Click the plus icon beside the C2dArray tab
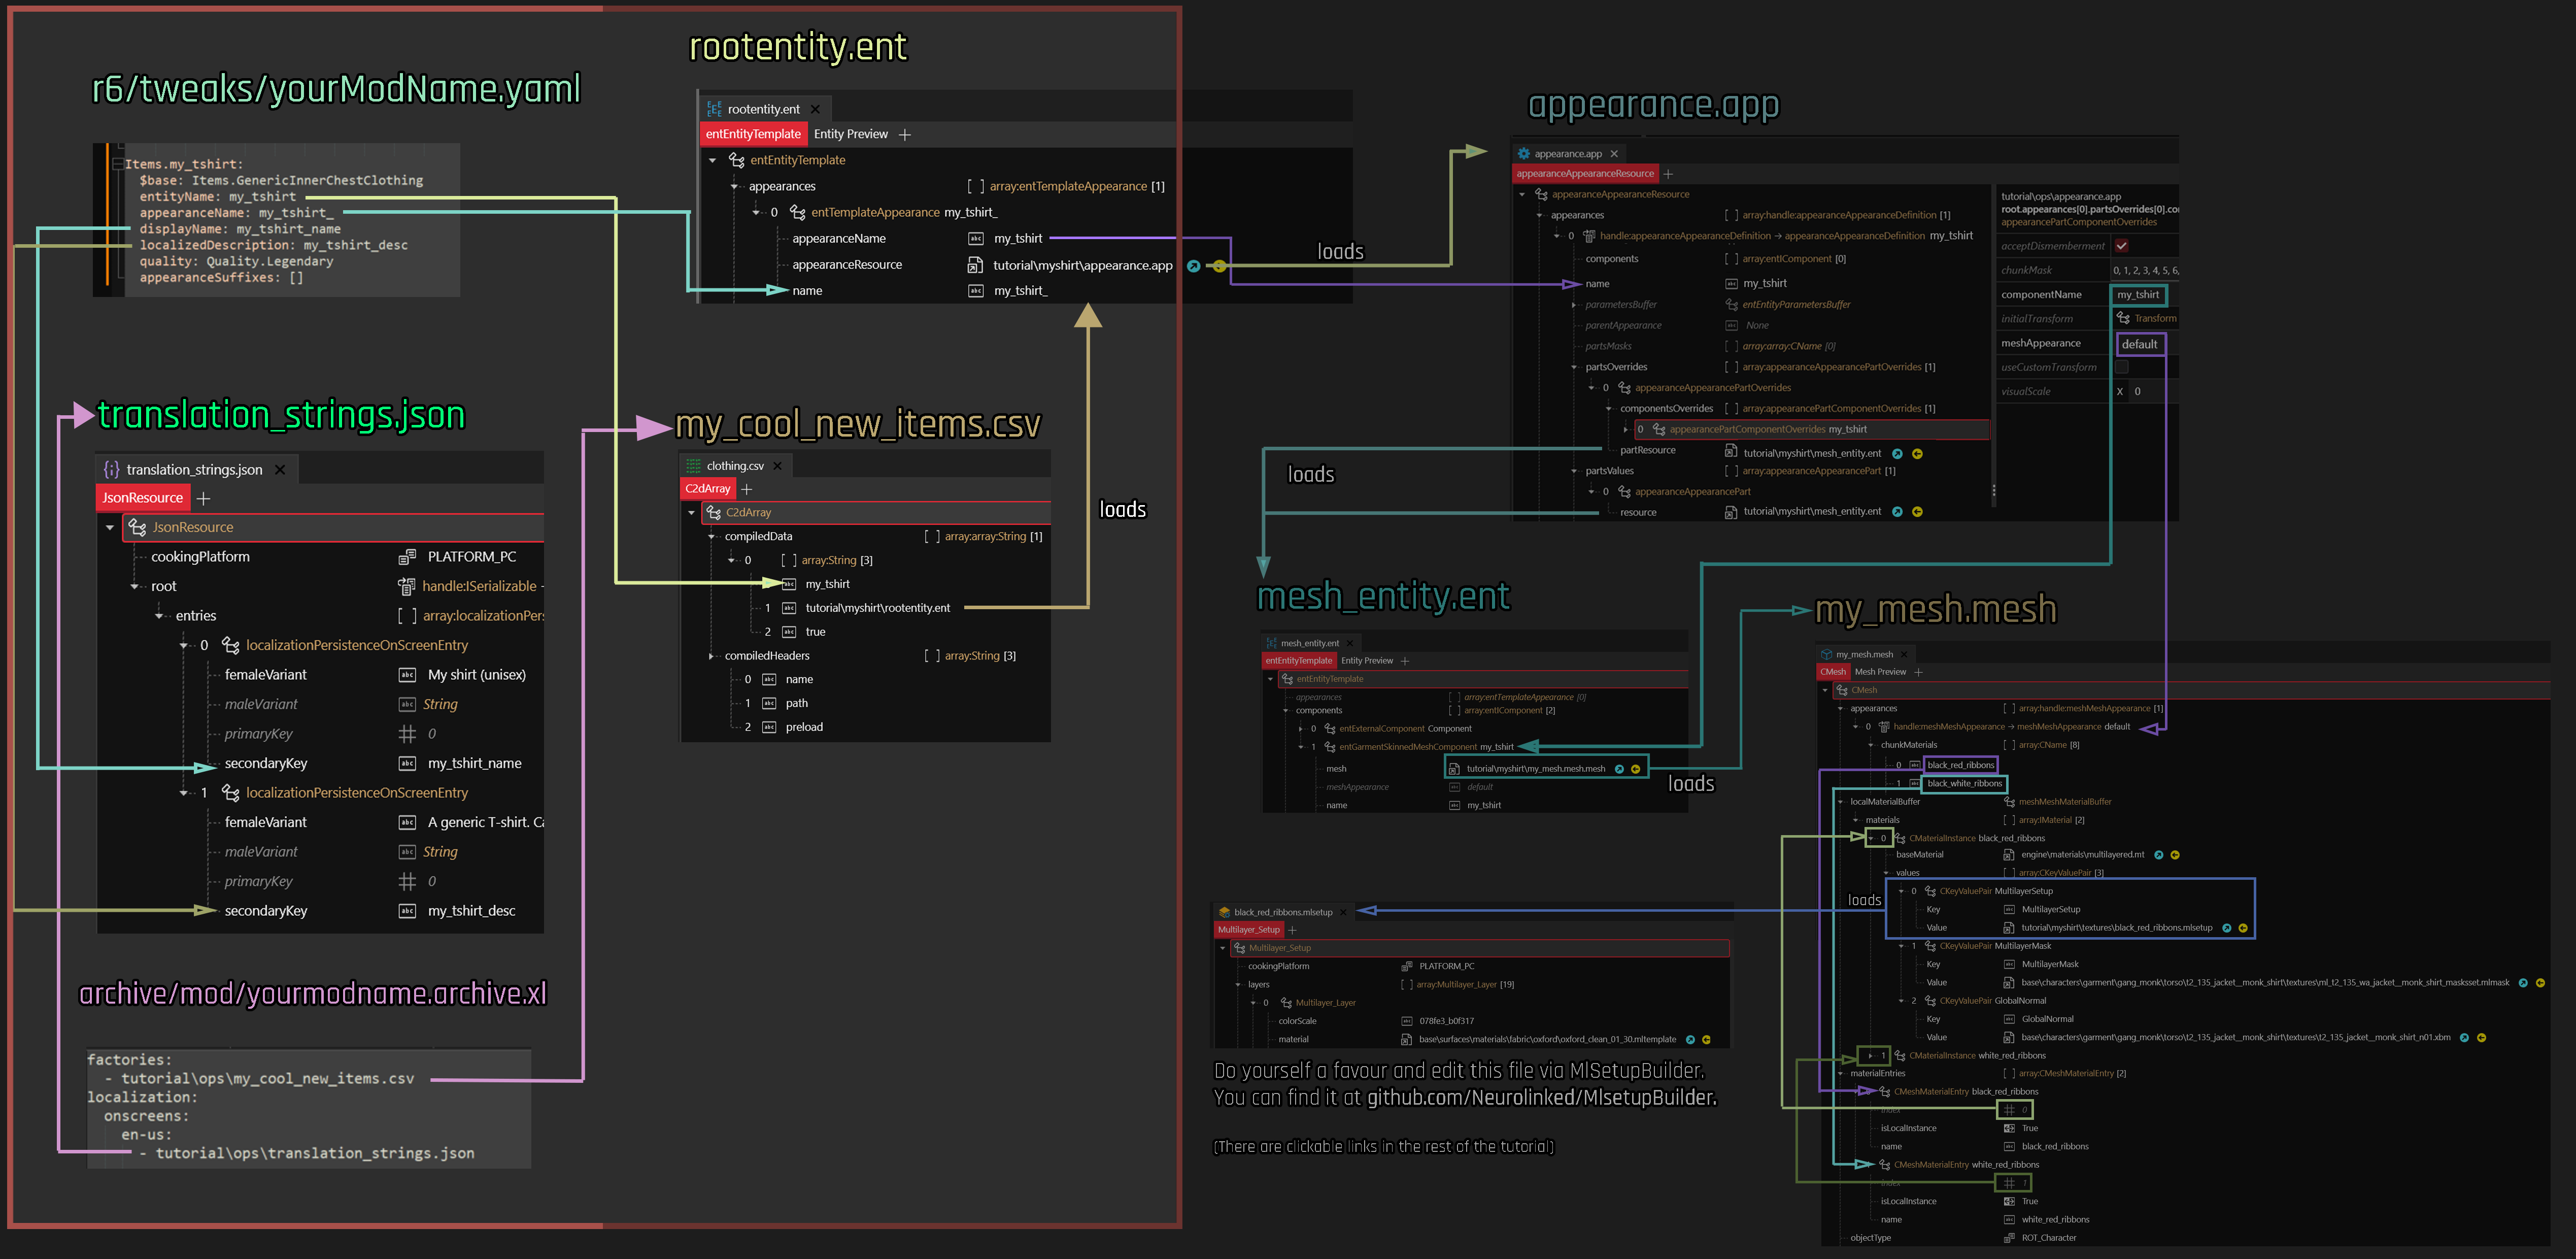This screenshot has width=2576, height=1259. click(x=746, y=489)
